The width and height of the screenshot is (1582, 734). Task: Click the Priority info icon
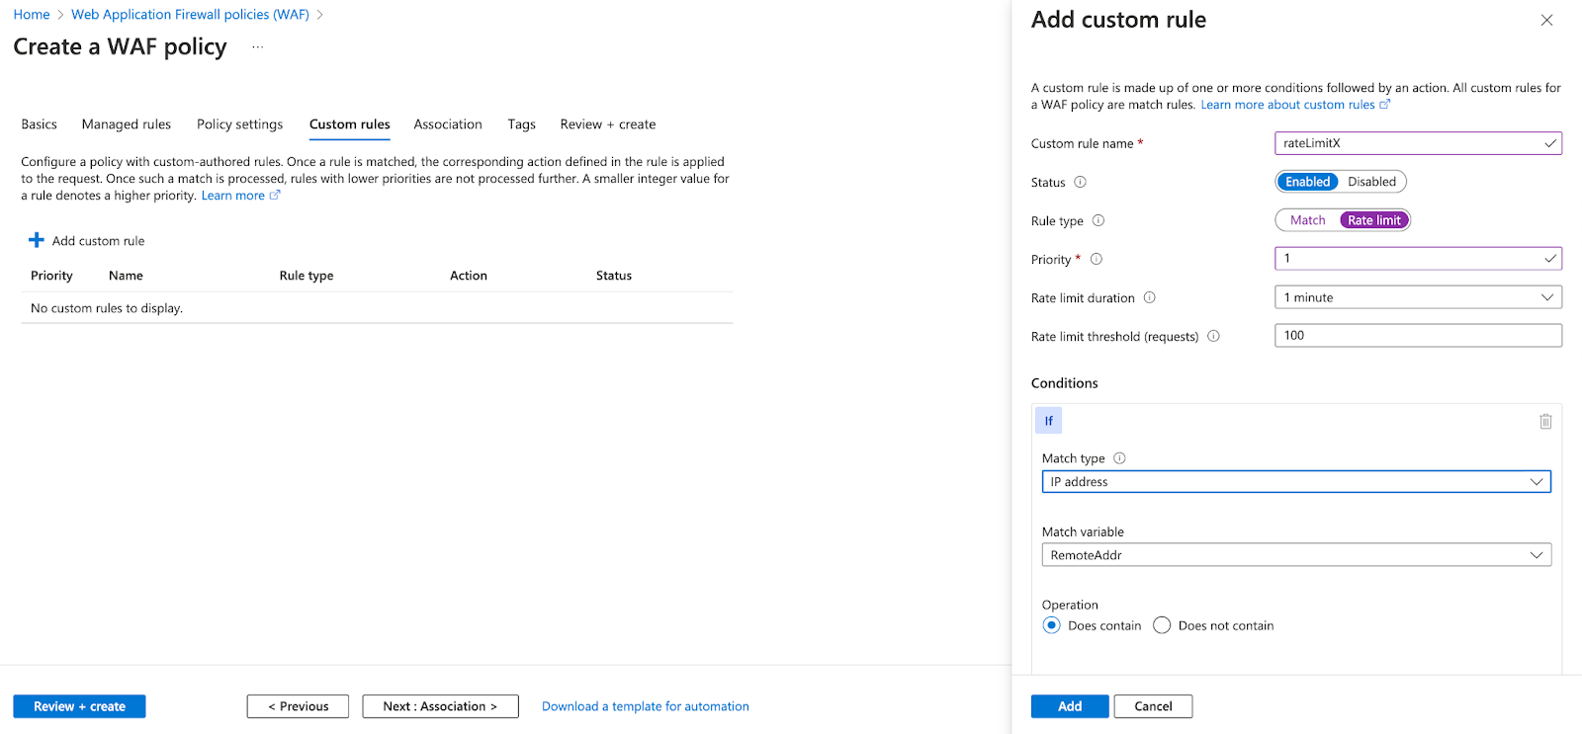1096,260
